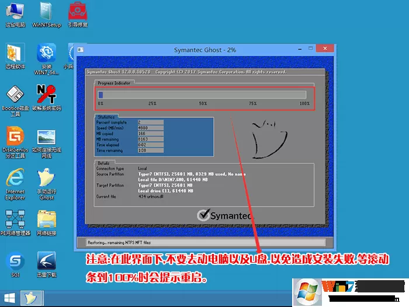Minimize the Symantec Ghost window

pos(300,48)
